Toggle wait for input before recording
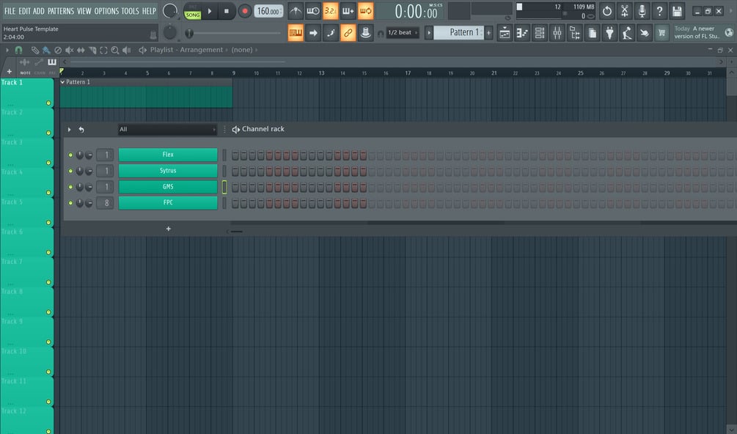 pos(313,11)
